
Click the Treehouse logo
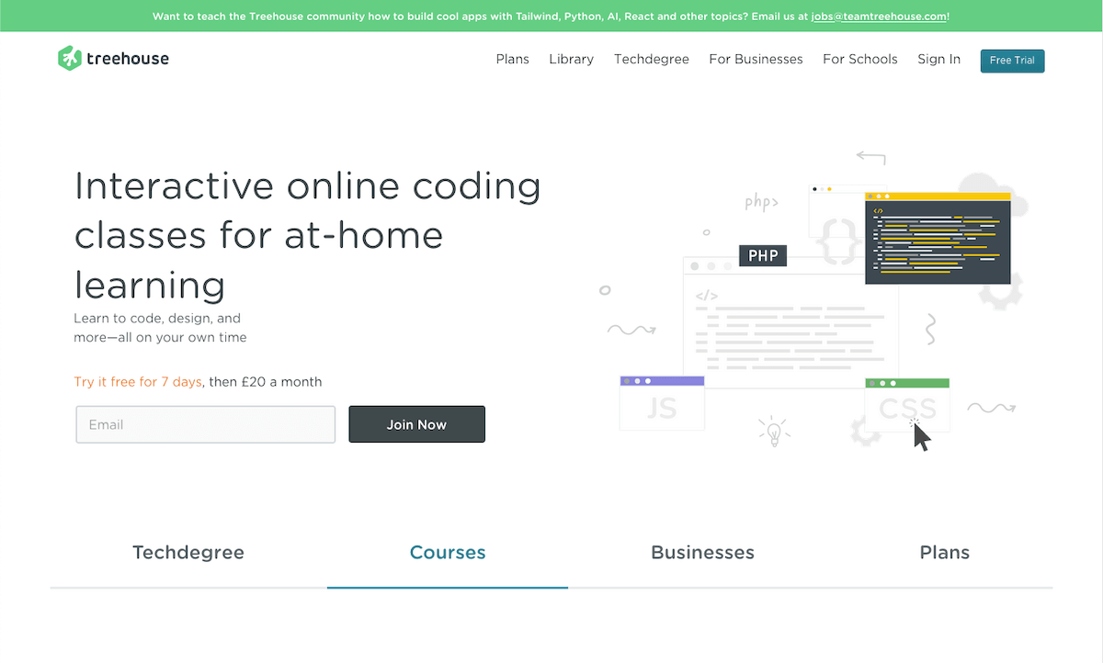tap(113, 59)
